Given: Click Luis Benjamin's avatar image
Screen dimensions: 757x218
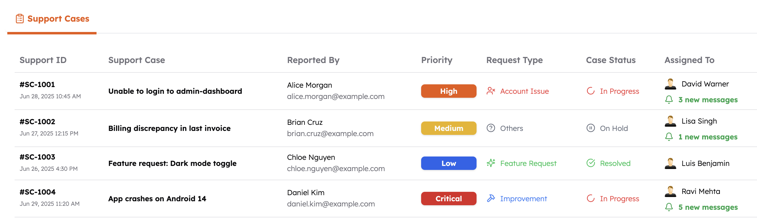Looking at the screenshot, I should tap(670, 163).
